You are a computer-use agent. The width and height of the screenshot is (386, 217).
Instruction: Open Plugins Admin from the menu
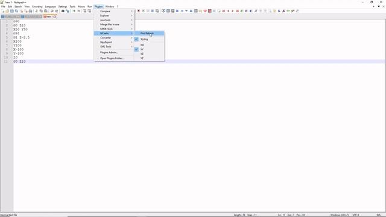click(x=114, y=52)
